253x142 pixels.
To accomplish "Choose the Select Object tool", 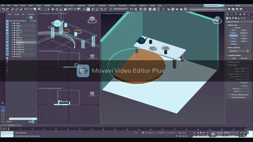I will 35,9.
